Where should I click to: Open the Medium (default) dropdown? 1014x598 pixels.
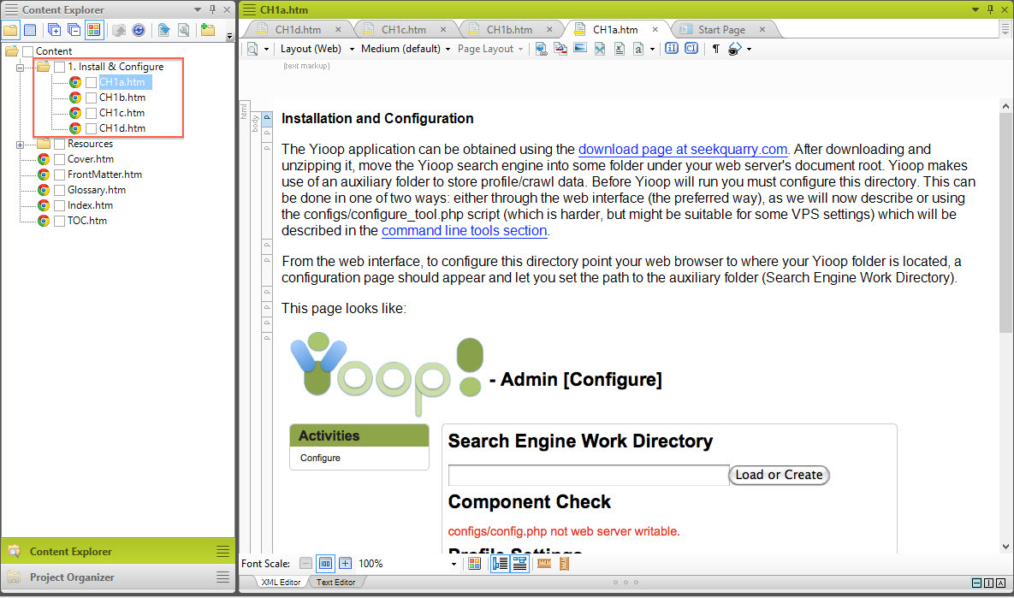pyautogui.click(x=406, y=50)
